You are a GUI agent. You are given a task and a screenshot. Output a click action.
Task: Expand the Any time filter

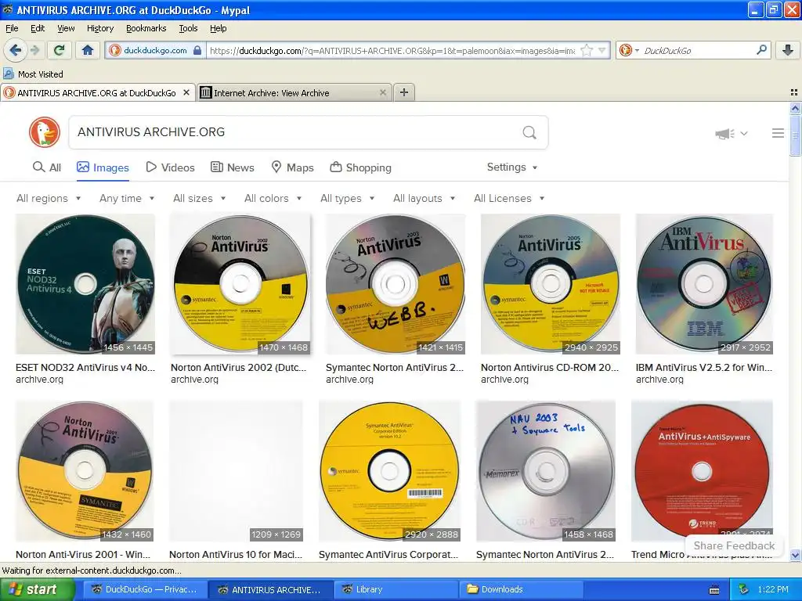(127, 198)
